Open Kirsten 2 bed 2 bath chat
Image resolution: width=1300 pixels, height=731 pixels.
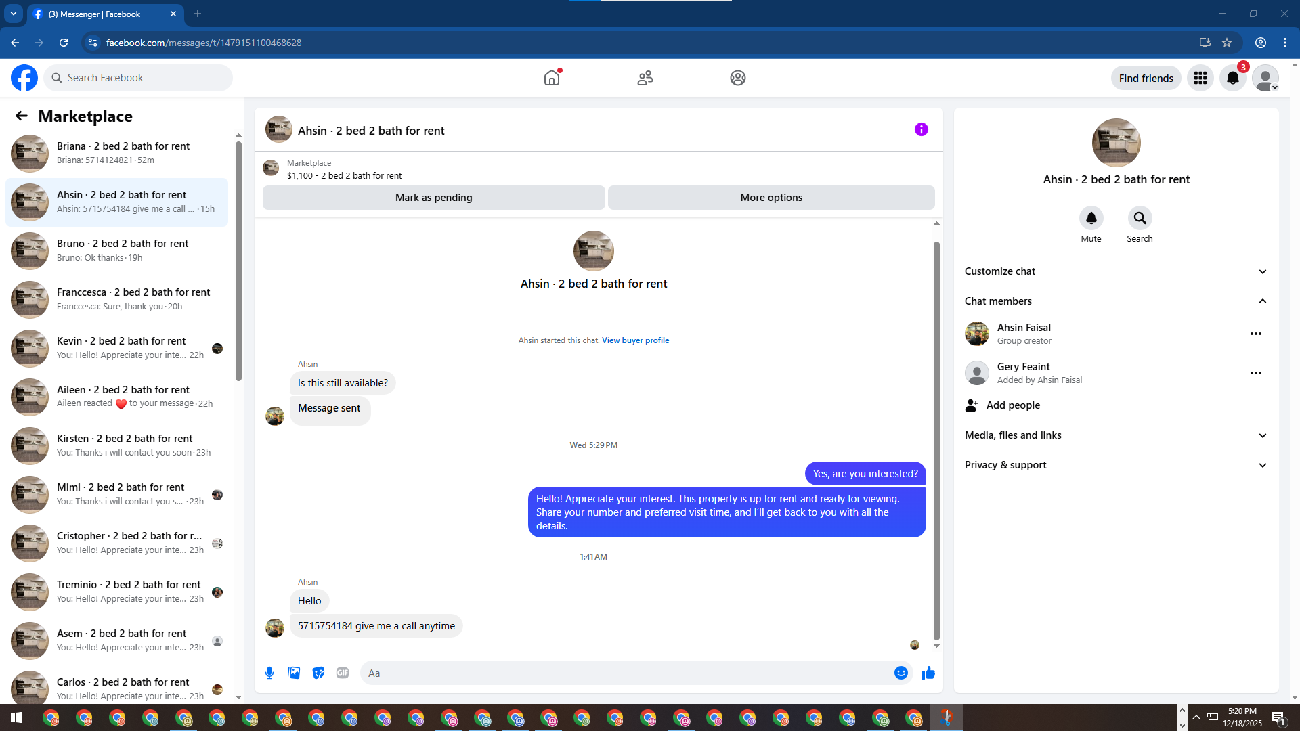[116, 445]
